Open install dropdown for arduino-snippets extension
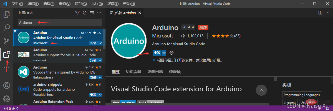The width and height of the screenshot is (333, 111). [100, 95]
